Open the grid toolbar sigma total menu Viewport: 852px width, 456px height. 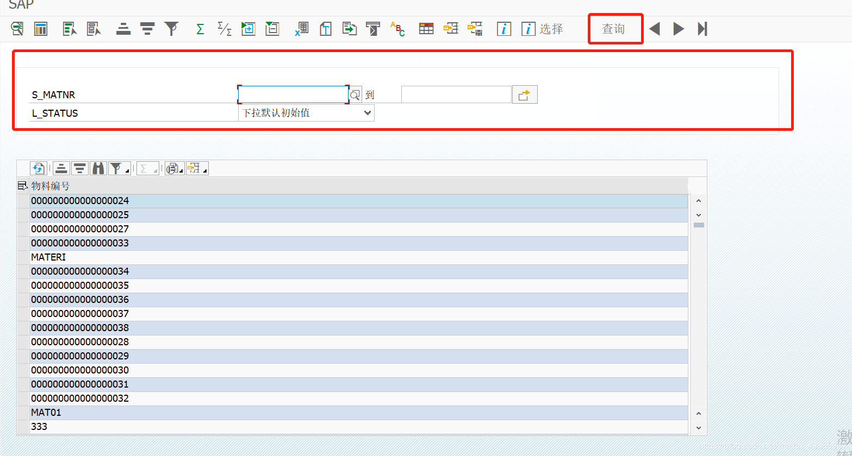coord(147,168)
